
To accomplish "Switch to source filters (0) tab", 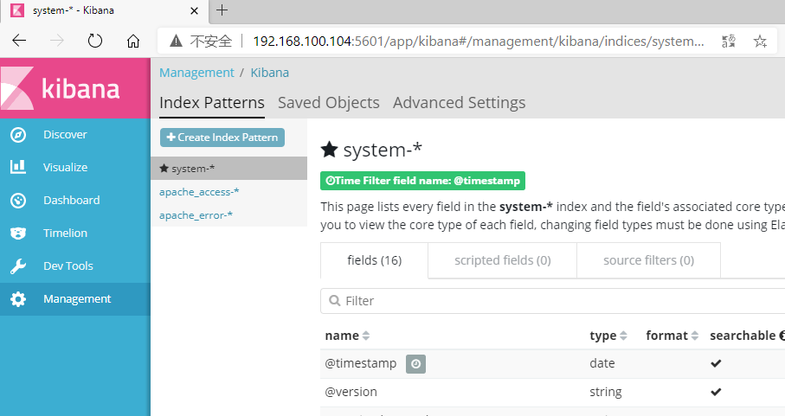I will 648,260.
